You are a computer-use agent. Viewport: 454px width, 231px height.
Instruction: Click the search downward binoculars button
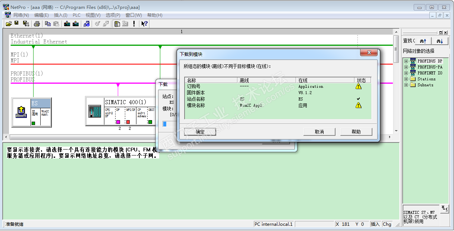coord(440,41)
